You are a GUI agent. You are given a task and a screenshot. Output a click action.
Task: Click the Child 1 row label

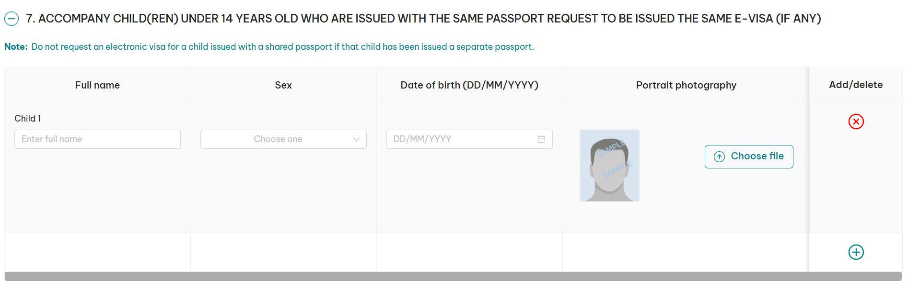(x=28, y=118)
